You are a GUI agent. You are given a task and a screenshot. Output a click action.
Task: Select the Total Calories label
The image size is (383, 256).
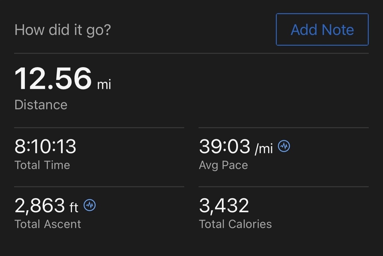pos(235,224)
